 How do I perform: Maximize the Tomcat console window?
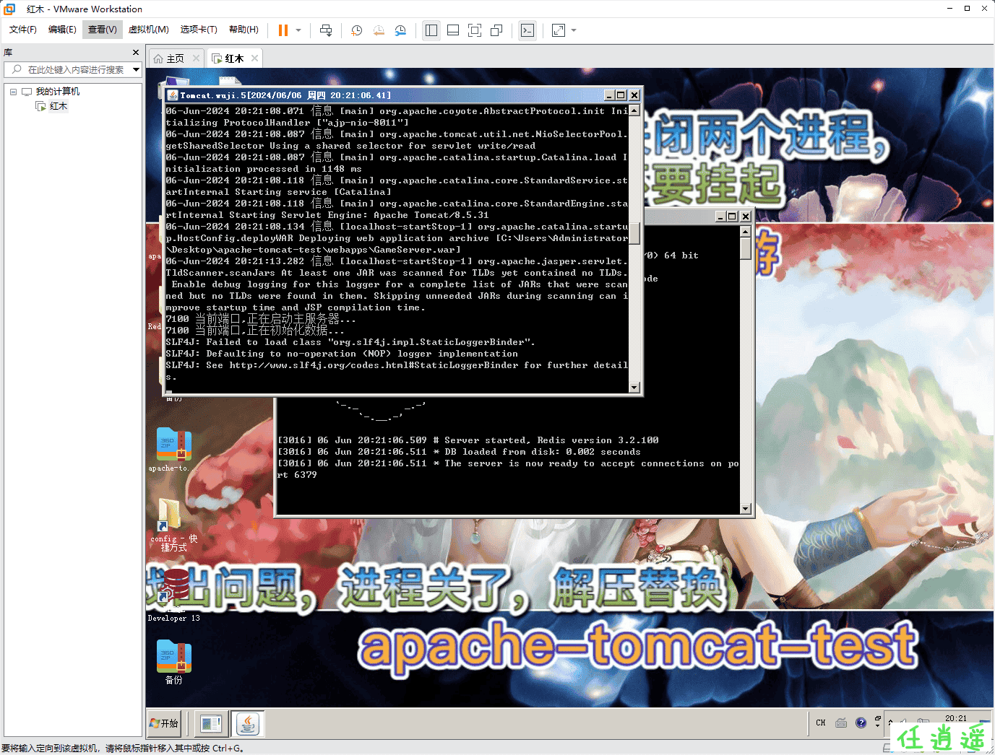pos(621,95)
